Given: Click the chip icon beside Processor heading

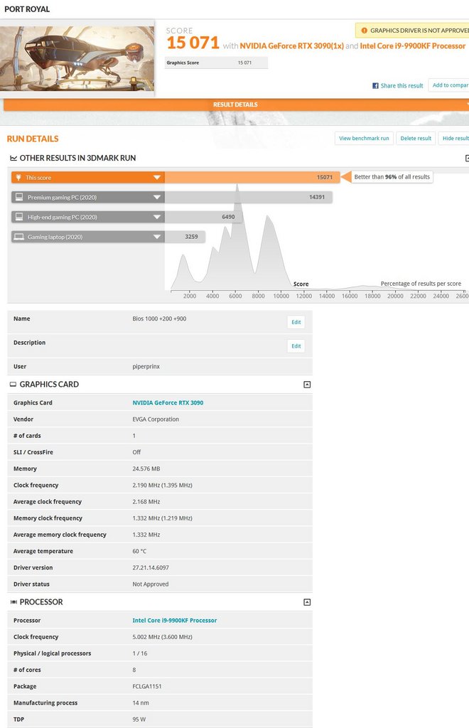Looking at the screenshot, I should pos(14,602).
